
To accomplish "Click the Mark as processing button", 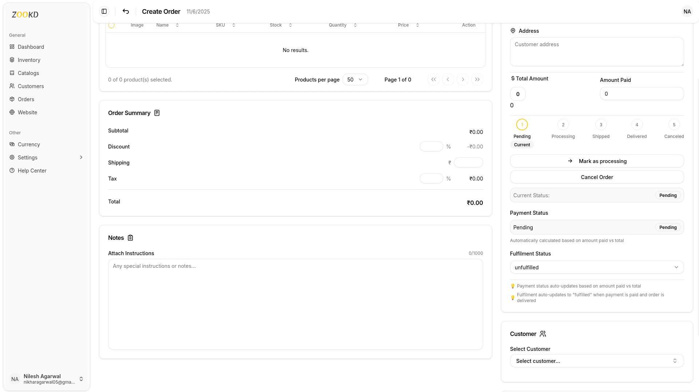I will (596, 161).
